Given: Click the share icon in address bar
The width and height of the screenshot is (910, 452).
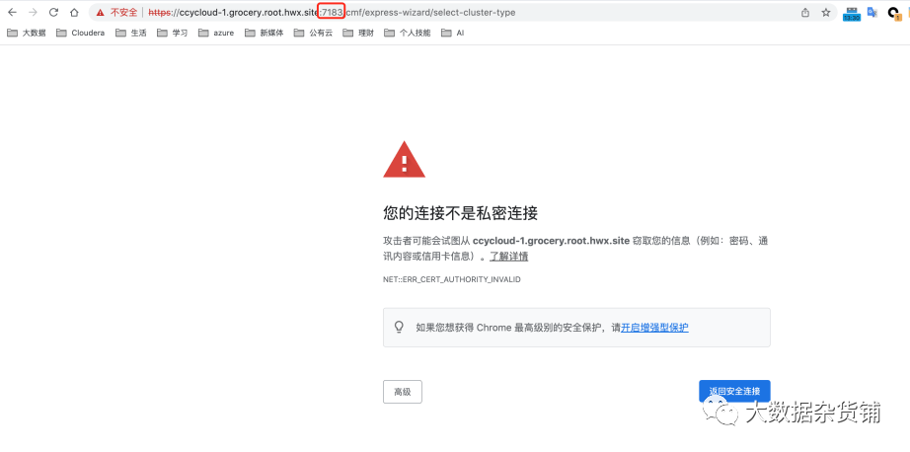Looking at the screenshot, I should pyautogui.click(x=805, y=12).
